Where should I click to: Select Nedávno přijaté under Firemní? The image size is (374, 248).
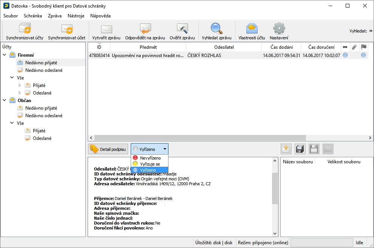click(x=41, y=62)
